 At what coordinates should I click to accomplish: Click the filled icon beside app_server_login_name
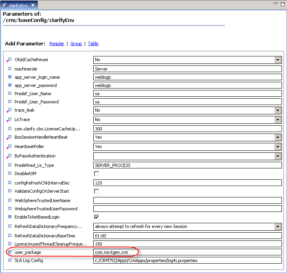(x=10, y=77)
